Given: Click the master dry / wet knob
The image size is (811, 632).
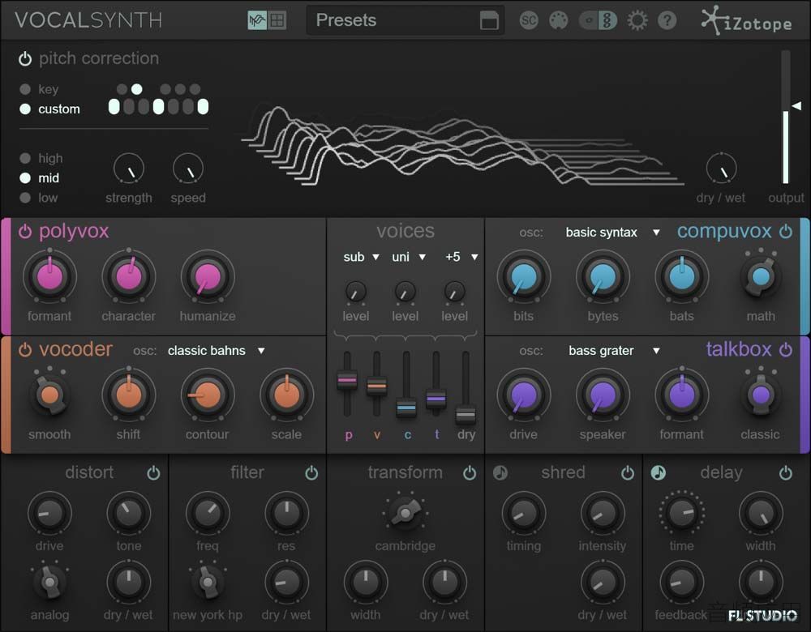Looking at the screenshot, I should tap(722, 169).
